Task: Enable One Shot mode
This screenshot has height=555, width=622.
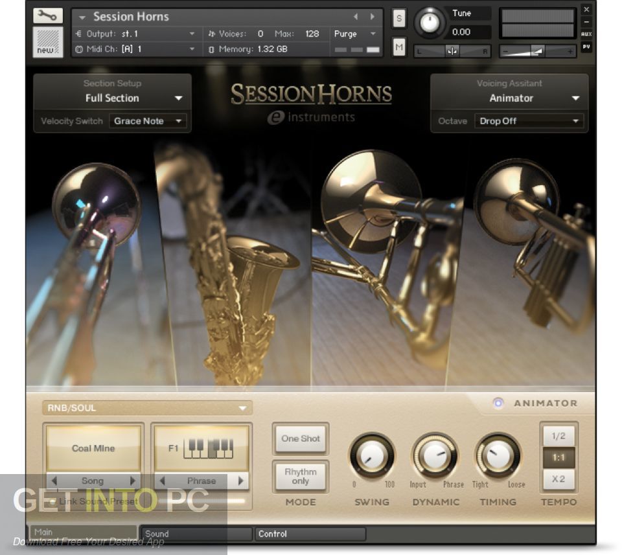Action: pyautogui.click(x=300, y=438)
